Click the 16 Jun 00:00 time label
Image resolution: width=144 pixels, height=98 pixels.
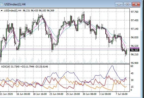(23, 94)
